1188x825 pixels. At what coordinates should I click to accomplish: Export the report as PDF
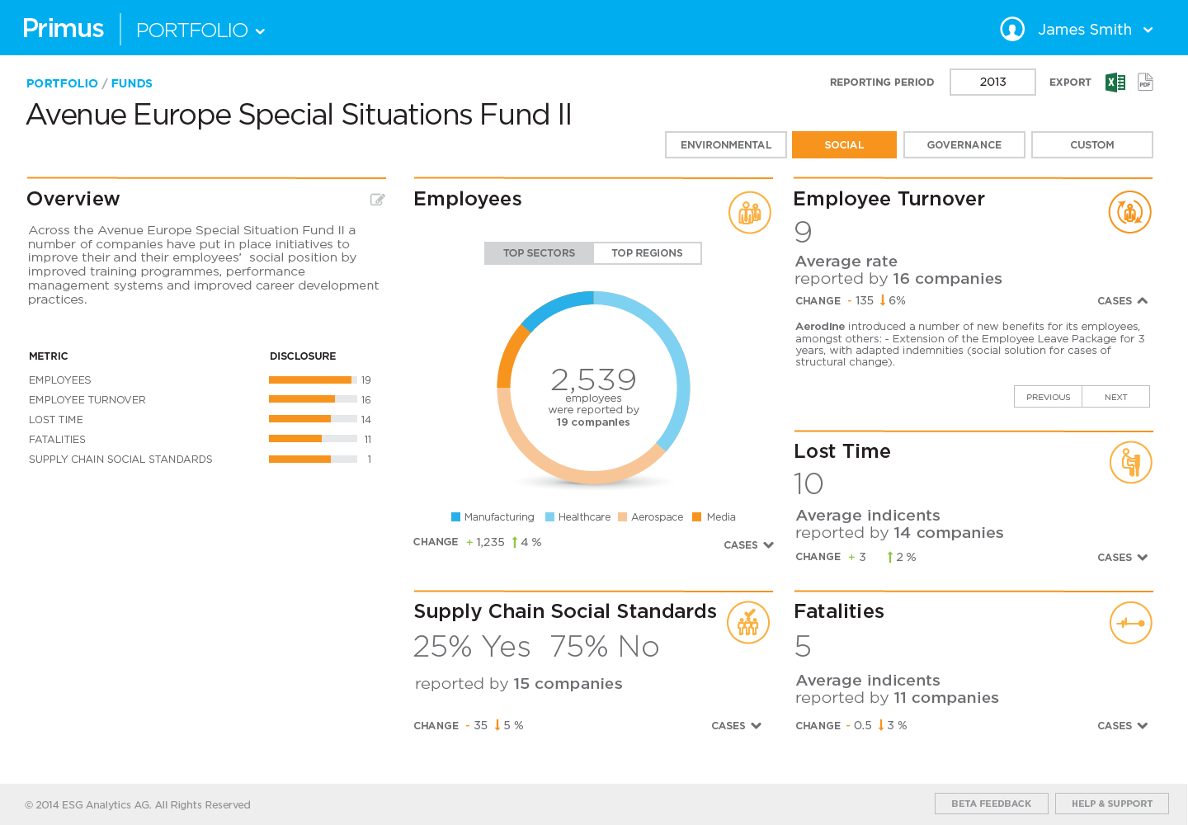coord(1145,82)
